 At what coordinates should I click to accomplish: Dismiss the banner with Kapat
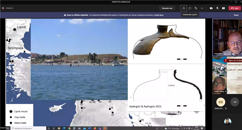236,15
